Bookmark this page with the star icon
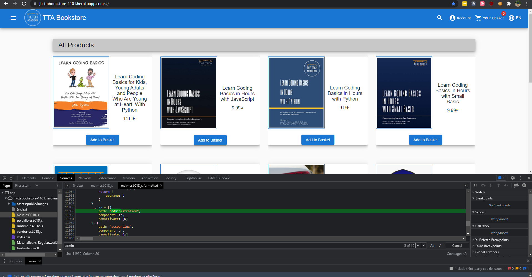This screenshot has width=532, height=277. (453, 4)
